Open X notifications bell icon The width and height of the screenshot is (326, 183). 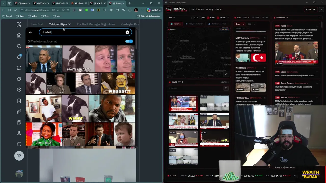(19, 57)
